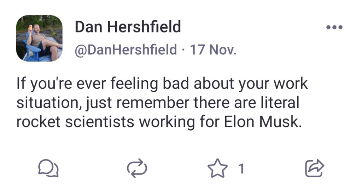The height and width of the screenshot is (190, 362).
Task: Open the post via the 17 Nov. timestamp
Action: (213, 50)
